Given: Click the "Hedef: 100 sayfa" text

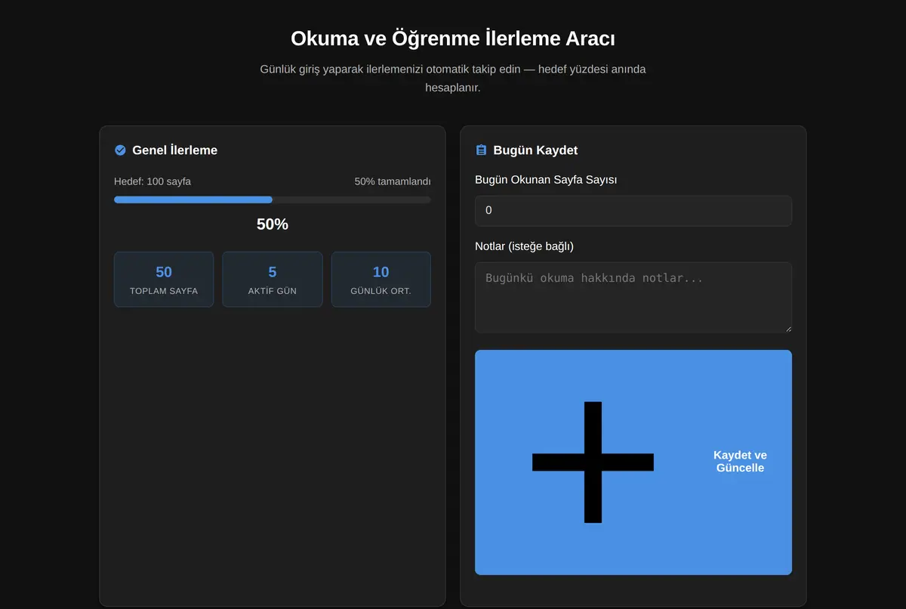Looking at the screenshot, I should click(x=153, y=181).
